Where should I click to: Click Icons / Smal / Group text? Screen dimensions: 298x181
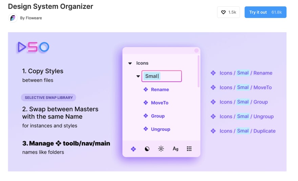[x=243, y=102]
